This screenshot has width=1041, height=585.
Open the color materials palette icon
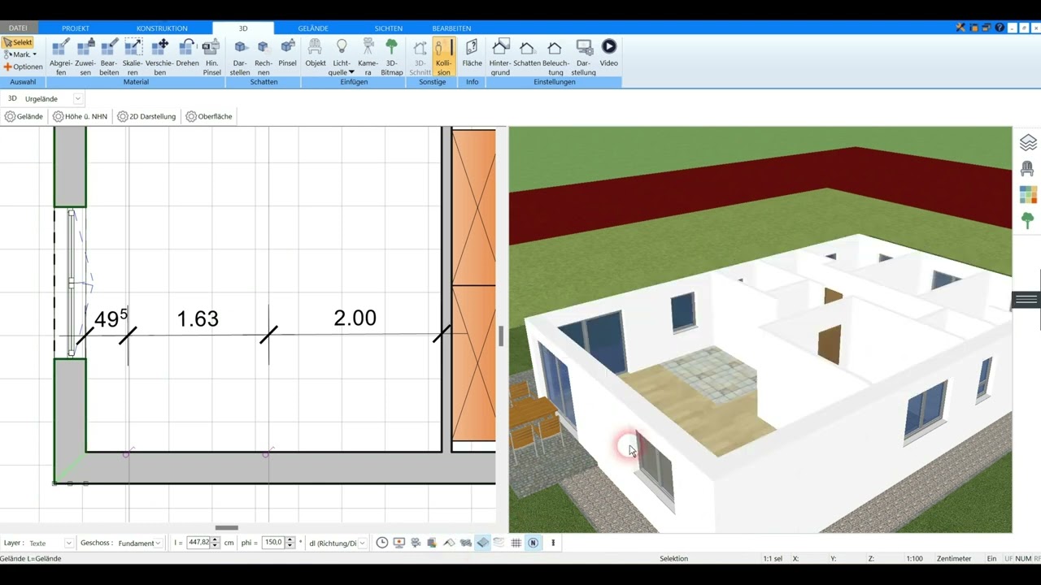[1028, 195]
